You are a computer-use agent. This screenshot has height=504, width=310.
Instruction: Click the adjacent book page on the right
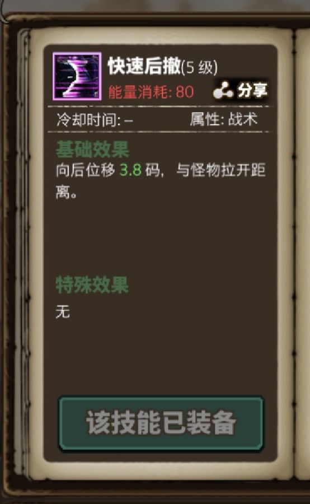coord(303,251)
